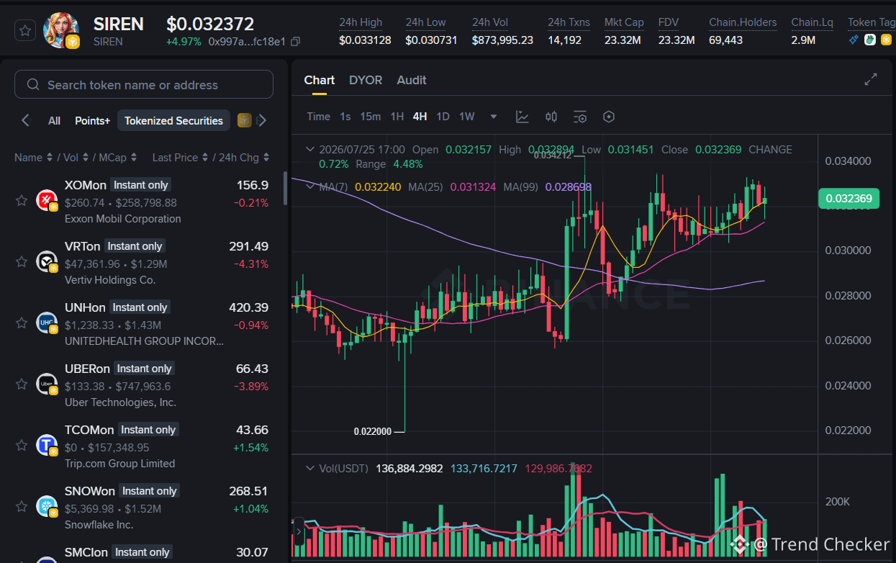This screenshot has height=563, width=896.
Task: Toggle favorite star for VRTon
Action: pos(22,261)
